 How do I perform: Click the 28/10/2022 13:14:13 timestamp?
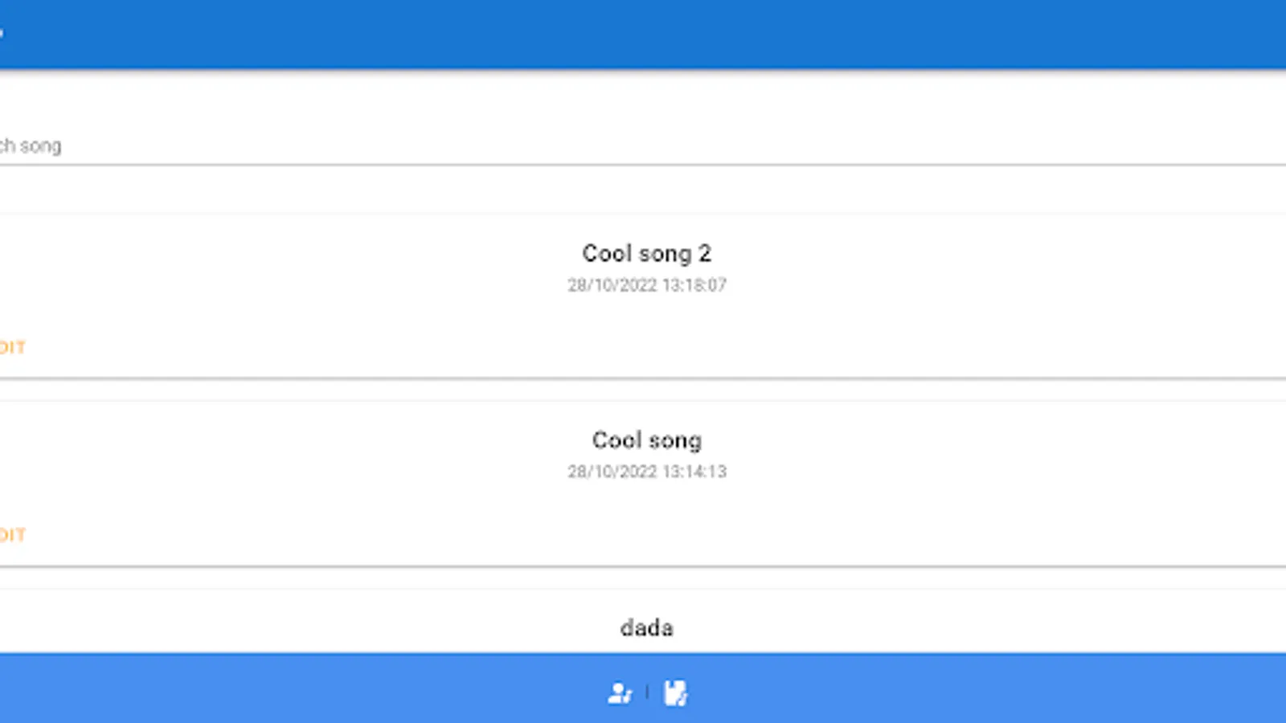pyautogui.click(x=646, y=472)
